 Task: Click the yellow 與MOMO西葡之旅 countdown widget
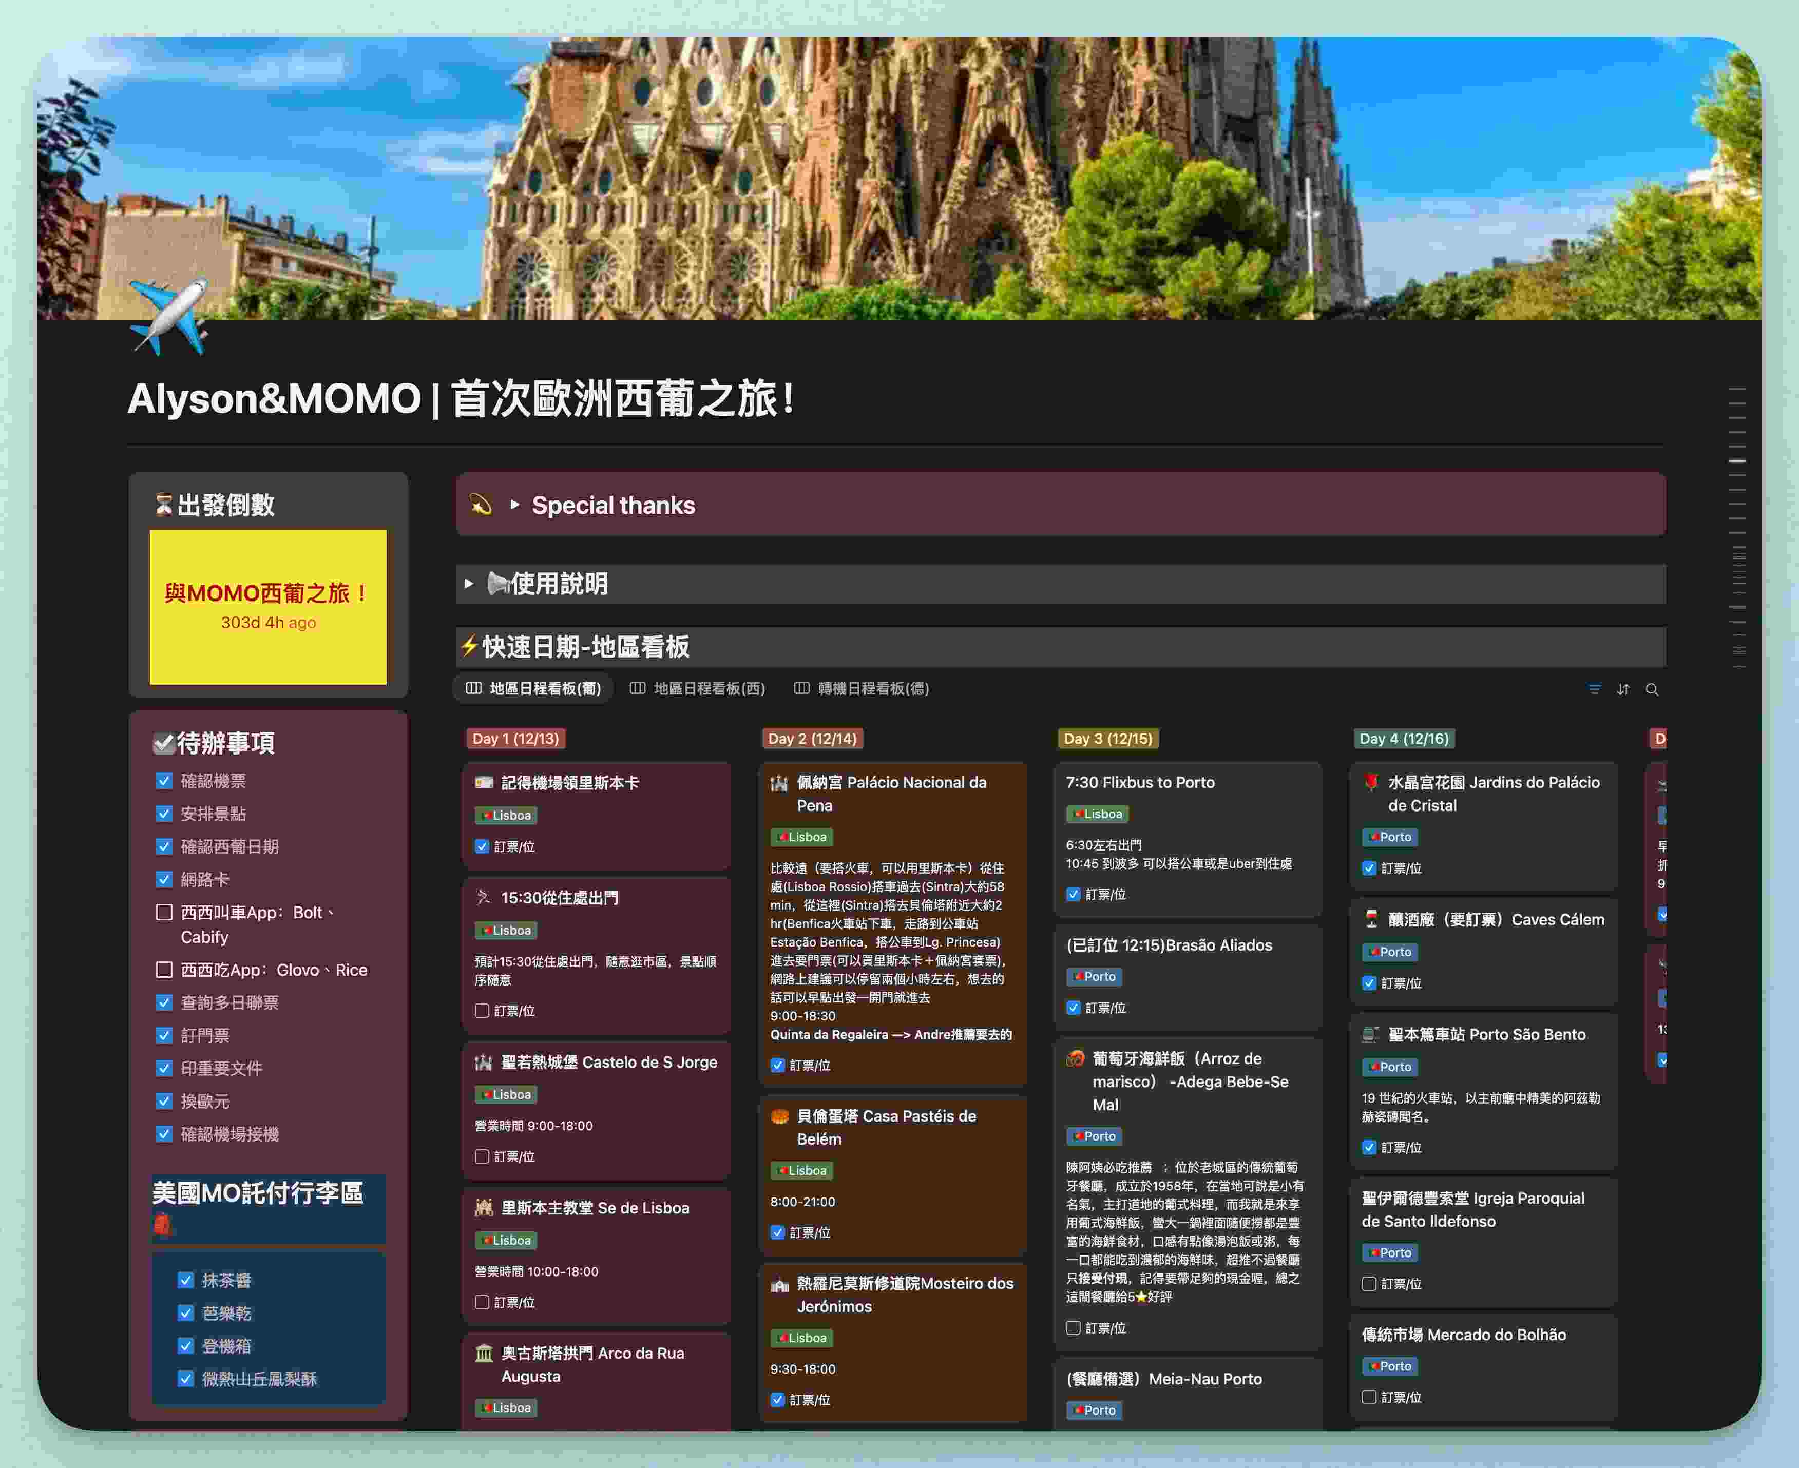tap(268, 606)
